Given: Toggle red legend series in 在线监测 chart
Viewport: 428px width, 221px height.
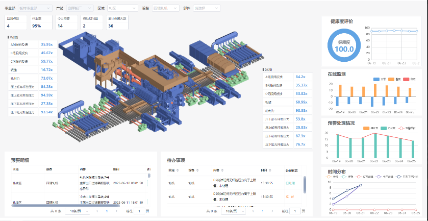Looking at the screenshot, I should [x=407, y=79].
